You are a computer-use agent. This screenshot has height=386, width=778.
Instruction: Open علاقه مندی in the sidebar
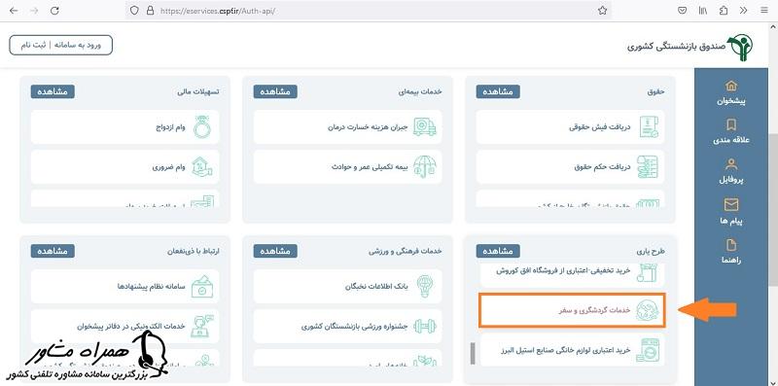click(x=731, y=132)
